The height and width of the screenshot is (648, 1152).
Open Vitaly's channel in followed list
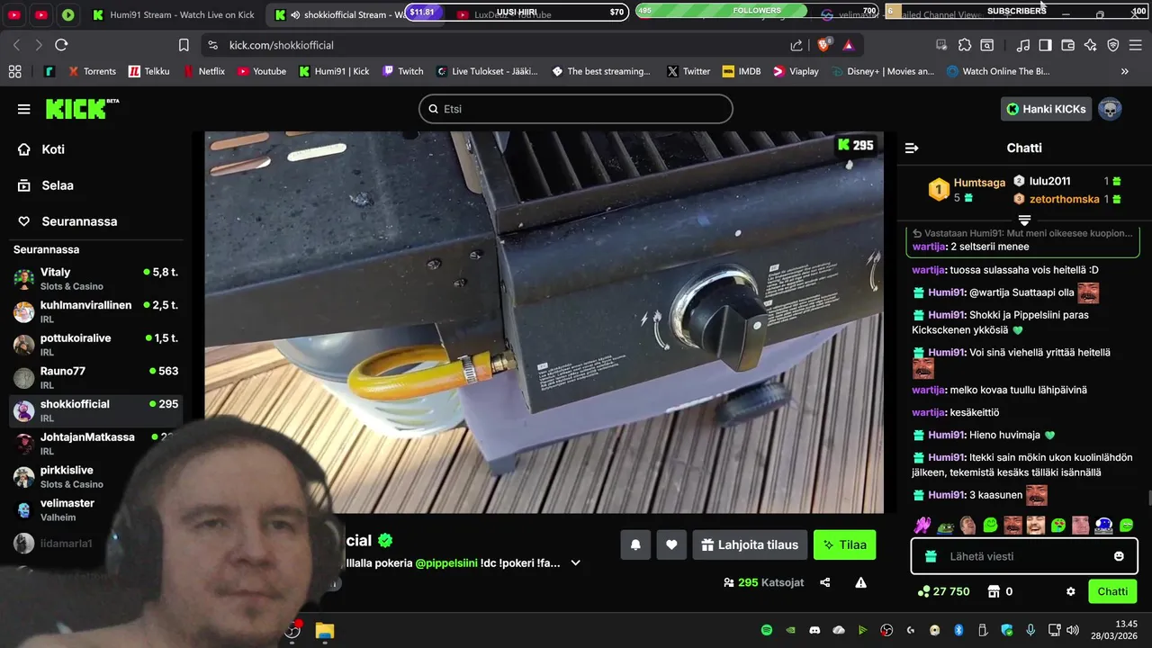pyautogui.click(x=96, y=279)
